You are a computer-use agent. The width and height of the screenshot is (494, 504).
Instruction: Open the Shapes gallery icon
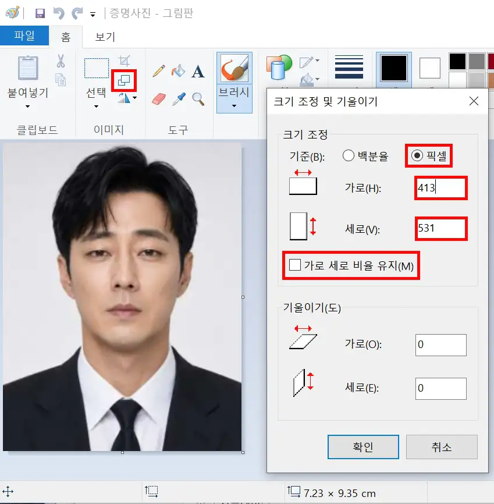click(279, 67)
